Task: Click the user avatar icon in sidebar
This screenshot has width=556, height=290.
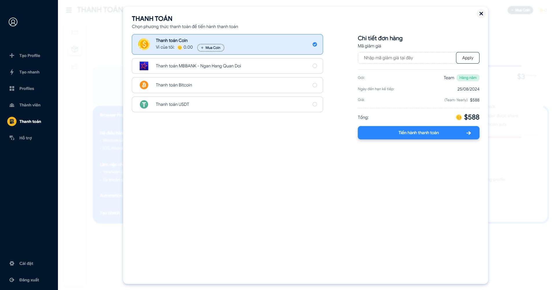Action: 13,22
